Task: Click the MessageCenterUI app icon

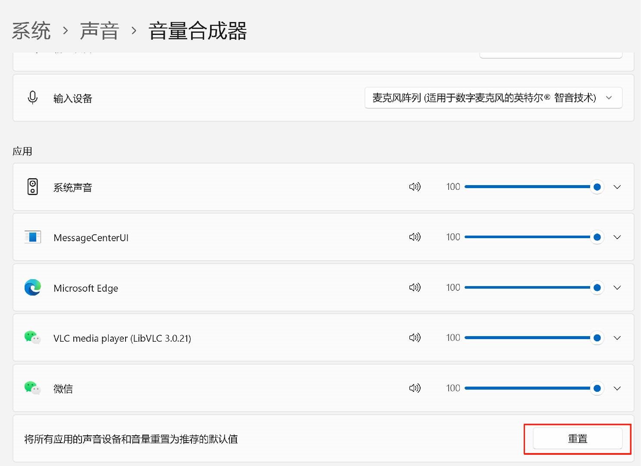Action: 33,237
